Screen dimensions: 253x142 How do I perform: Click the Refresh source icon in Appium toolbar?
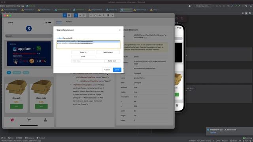(95, 15)
